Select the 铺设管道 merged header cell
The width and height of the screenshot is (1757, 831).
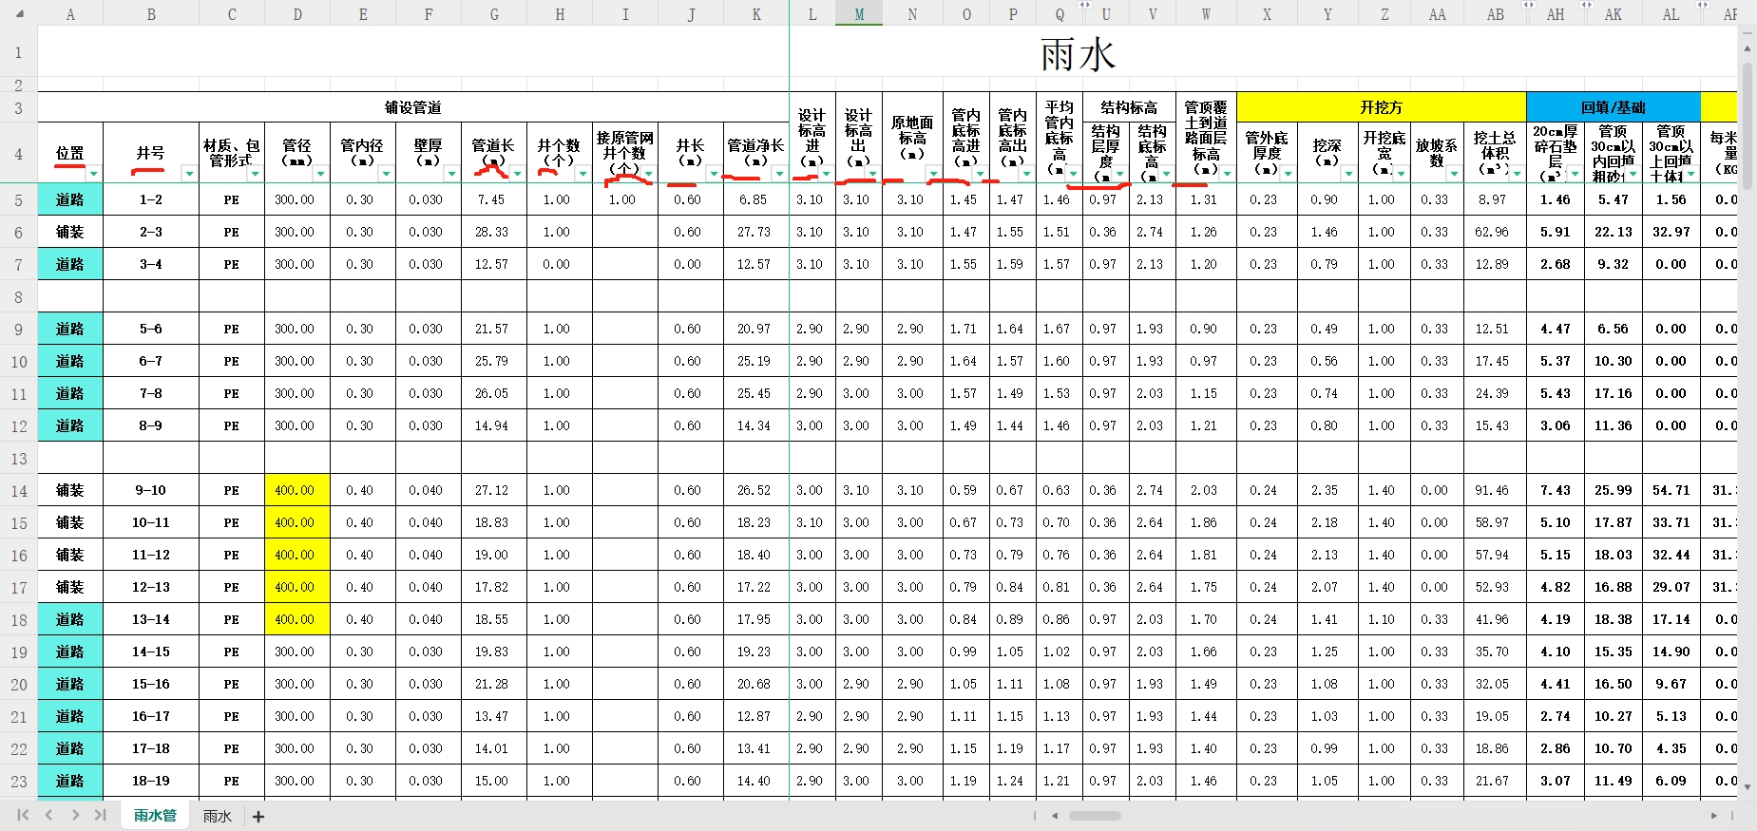412,107
